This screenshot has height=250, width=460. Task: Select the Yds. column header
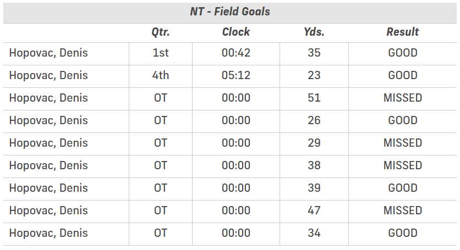tap(314, 32)
